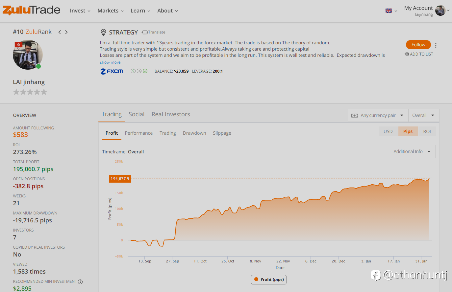Image resolution: width=452 pixels, height=292 pixels.
Task: Expand the Markets menu
Action: coord(111,11)
